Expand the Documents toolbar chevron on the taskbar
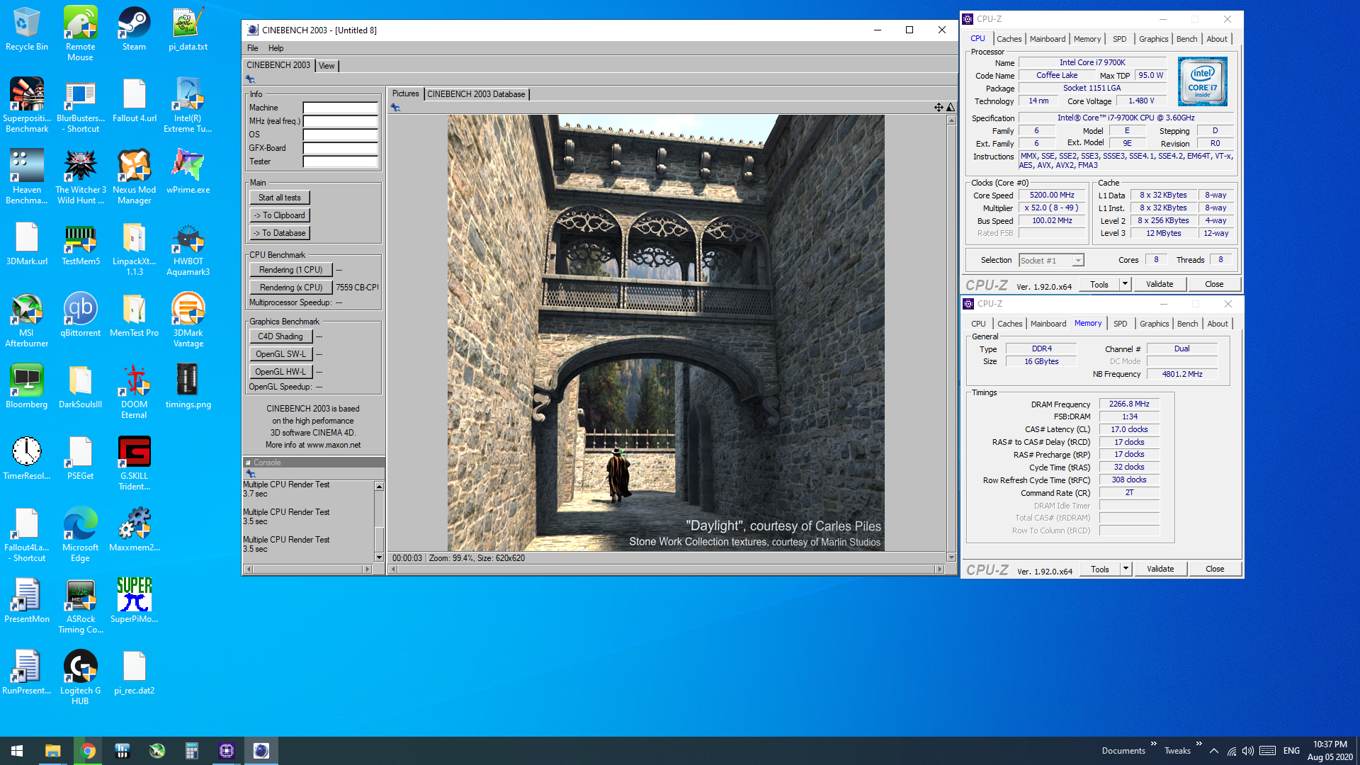Image resolution: width=1360 pixels, height=765 pixels. tap(1154, 744)
